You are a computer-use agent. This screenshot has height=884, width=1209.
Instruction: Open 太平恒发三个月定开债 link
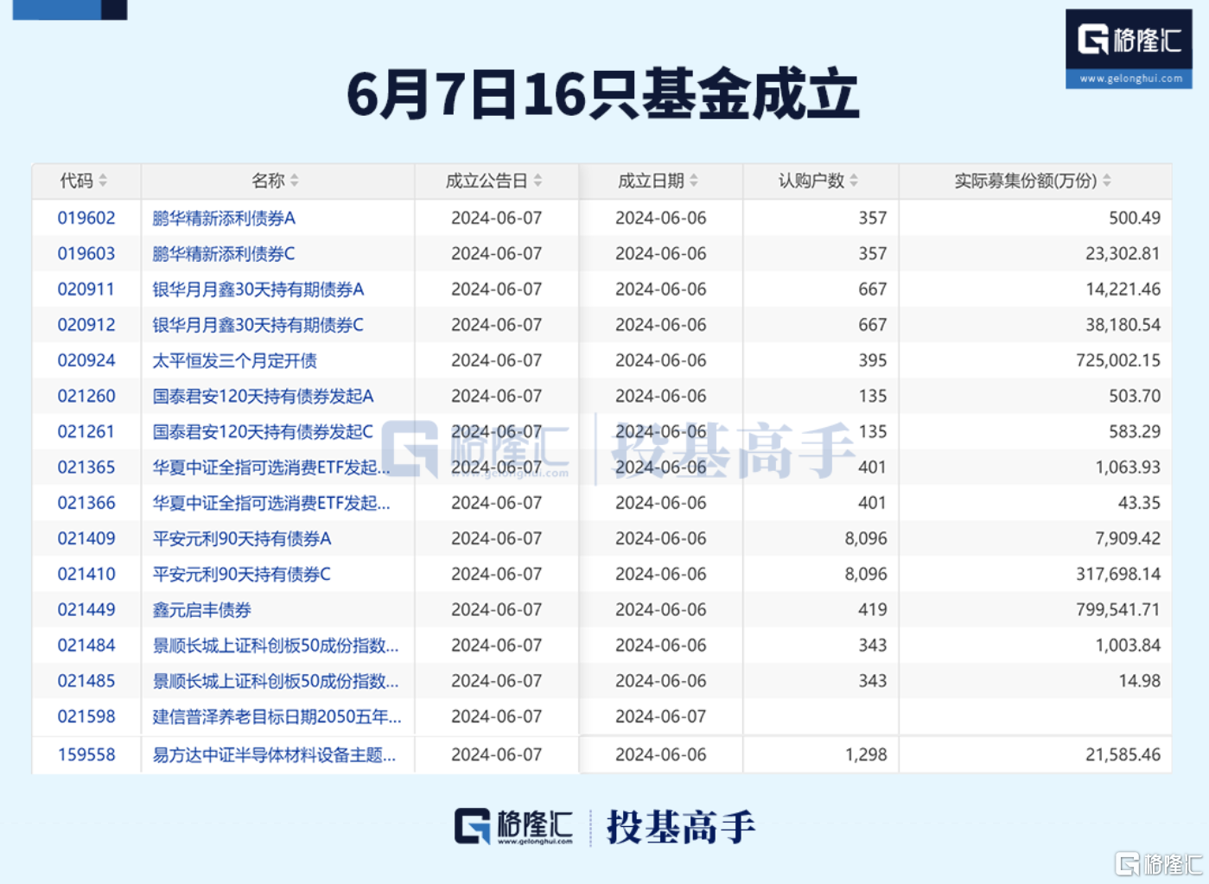234,360
